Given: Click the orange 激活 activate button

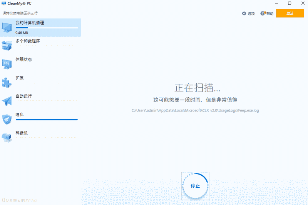Looking at the screenshot, I should (x=290, y=13).
